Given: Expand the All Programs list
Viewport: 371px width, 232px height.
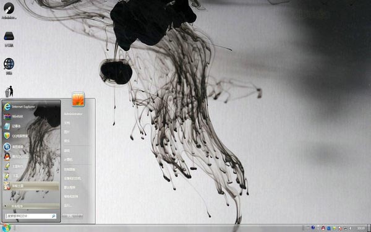Looking at the screenshot, I should 31,206.
